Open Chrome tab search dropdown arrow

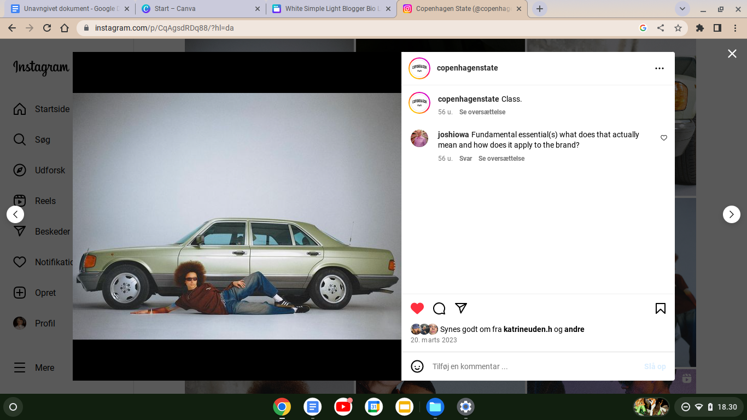pyautogui.click(x=682, y=9)
